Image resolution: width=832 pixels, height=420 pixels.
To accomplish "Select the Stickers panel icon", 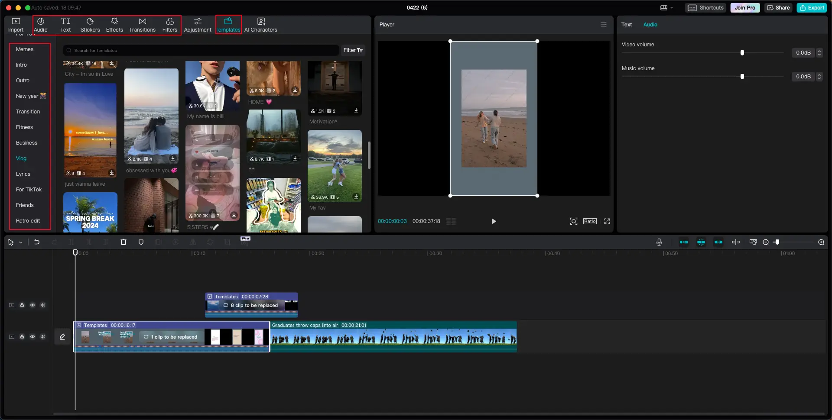I will (90, 25).
